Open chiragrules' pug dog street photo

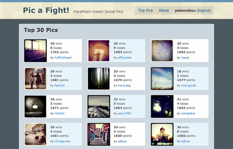pos(35,134)
